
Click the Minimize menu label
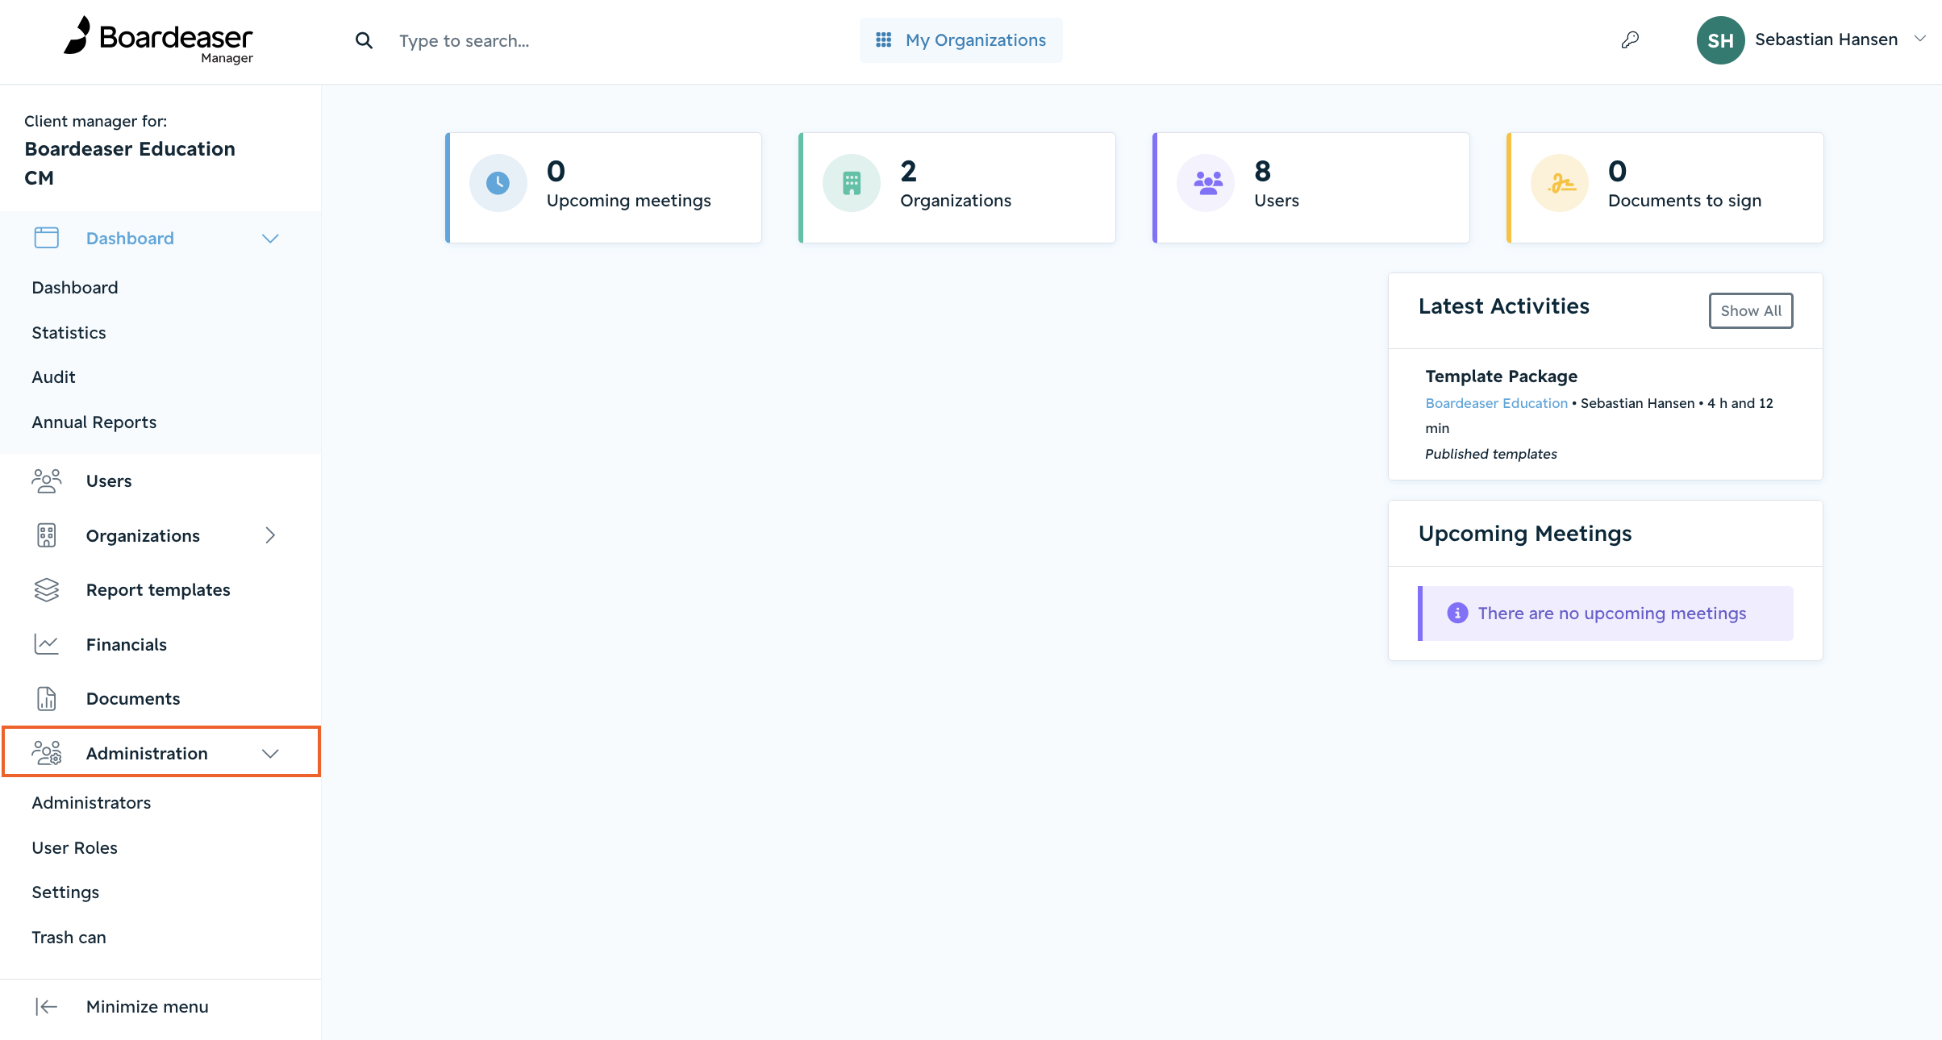tap(148, 1007)
